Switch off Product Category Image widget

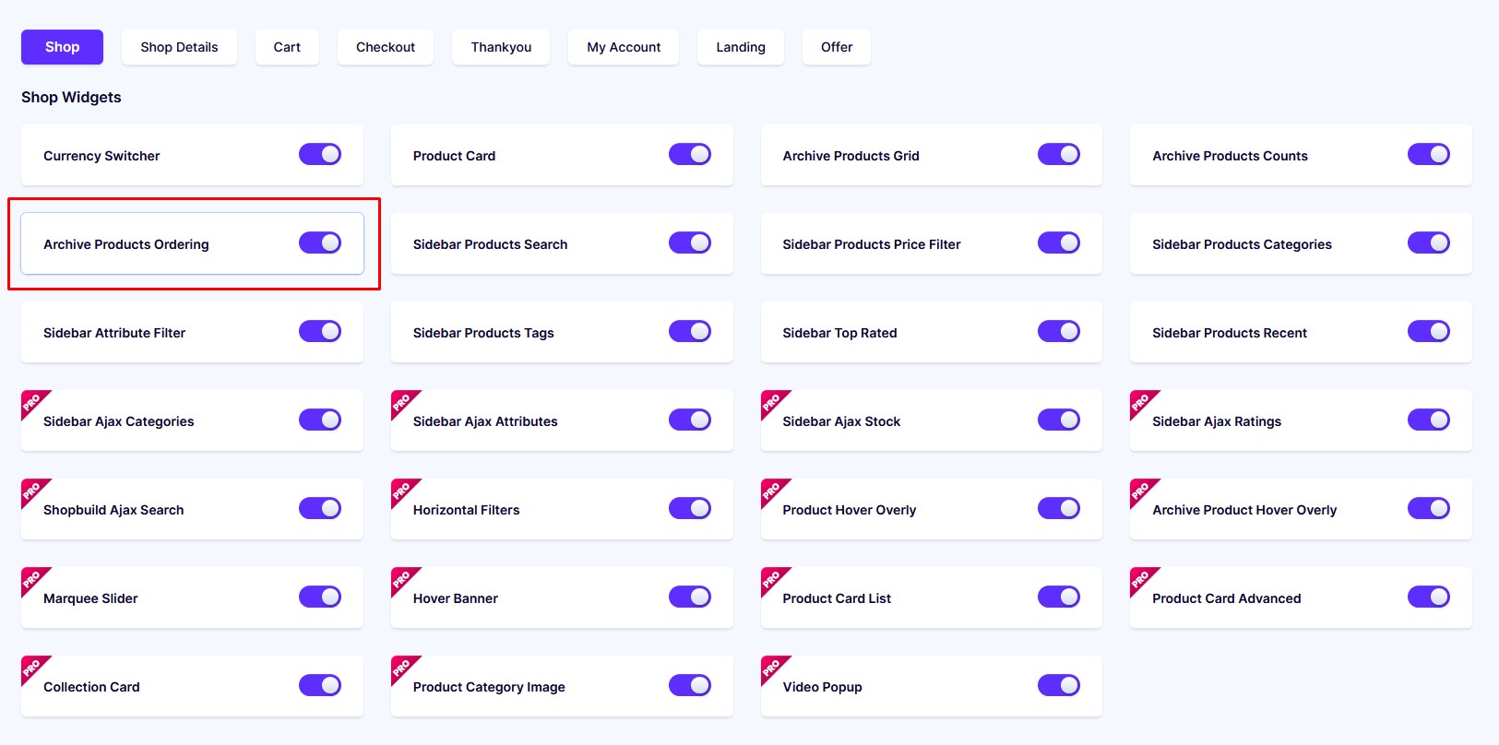tap(690, 685)
